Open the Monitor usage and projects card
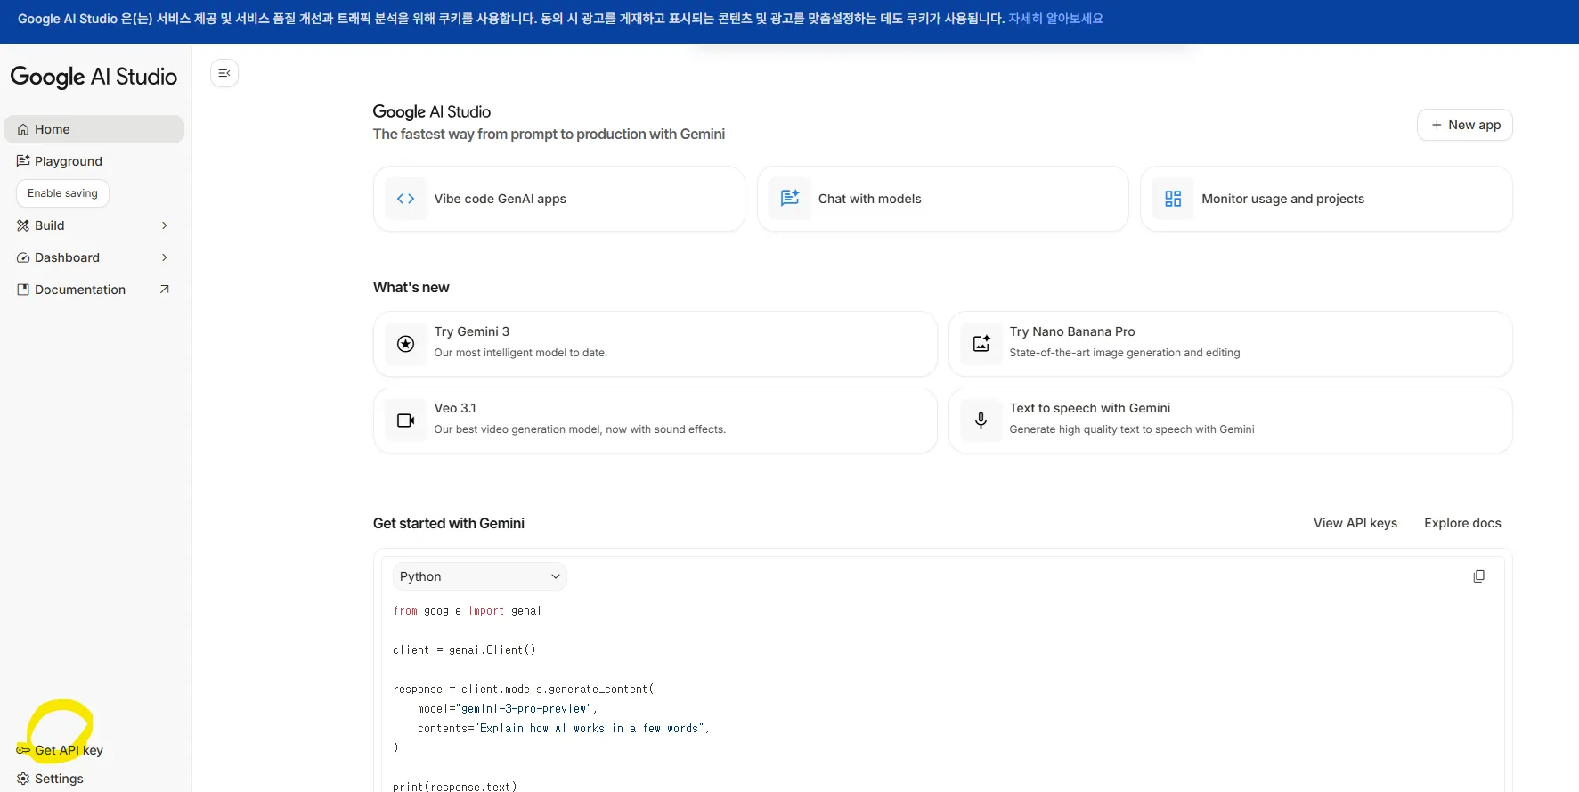This screenshot has height=792, width=1579. [1326, 199]
